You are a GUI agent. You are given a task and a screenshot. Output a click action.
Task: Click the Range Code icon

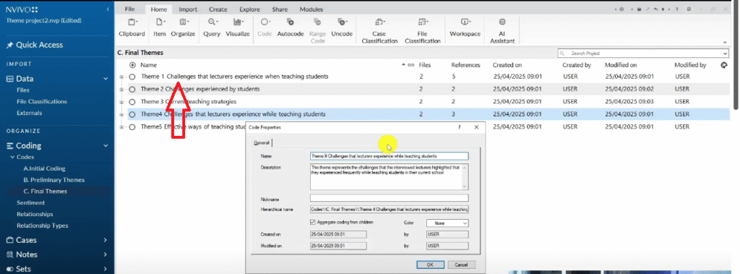click(x=318, y=22)
